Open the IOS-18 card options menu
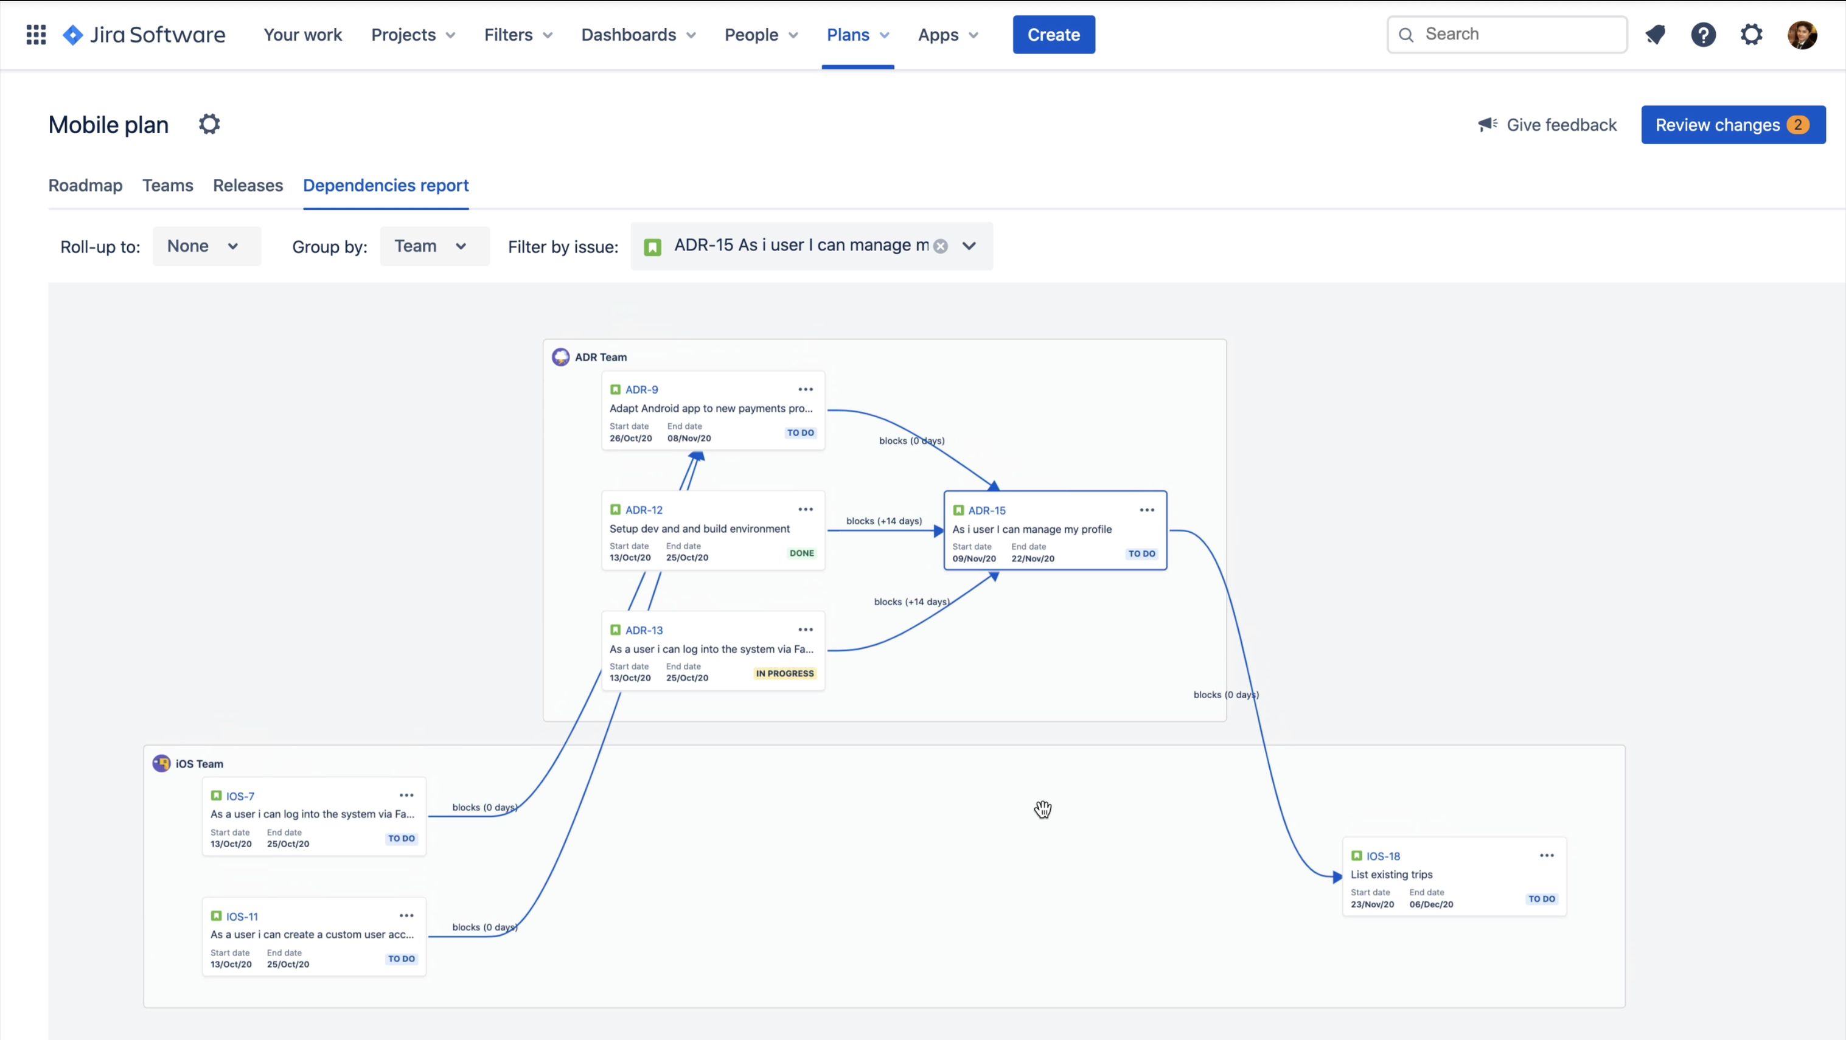 [x=1547, y=855]
